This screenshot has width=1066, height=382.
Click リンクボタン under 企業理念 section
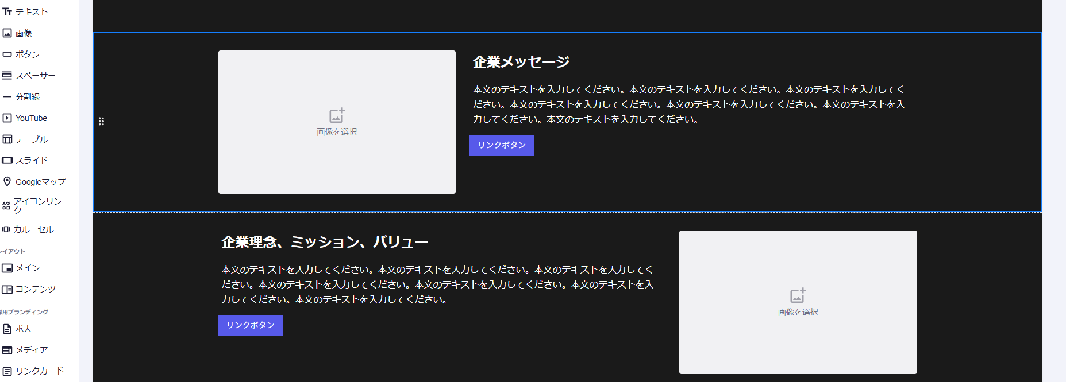tap(250, 325)
